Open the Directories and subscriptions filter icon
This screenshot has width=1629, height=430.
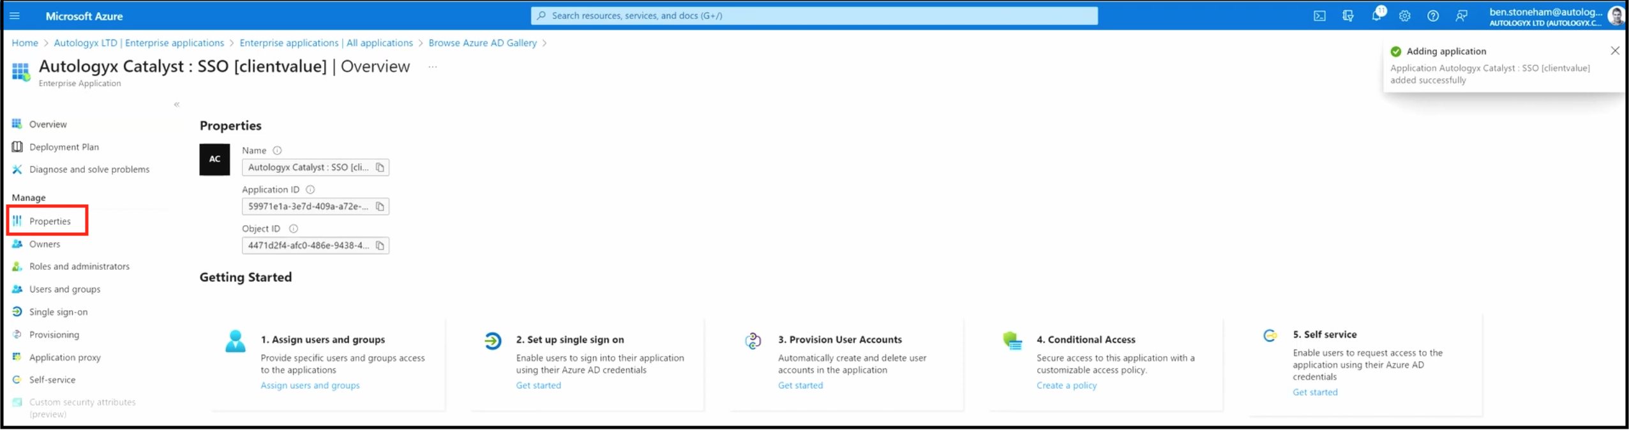1347,16
